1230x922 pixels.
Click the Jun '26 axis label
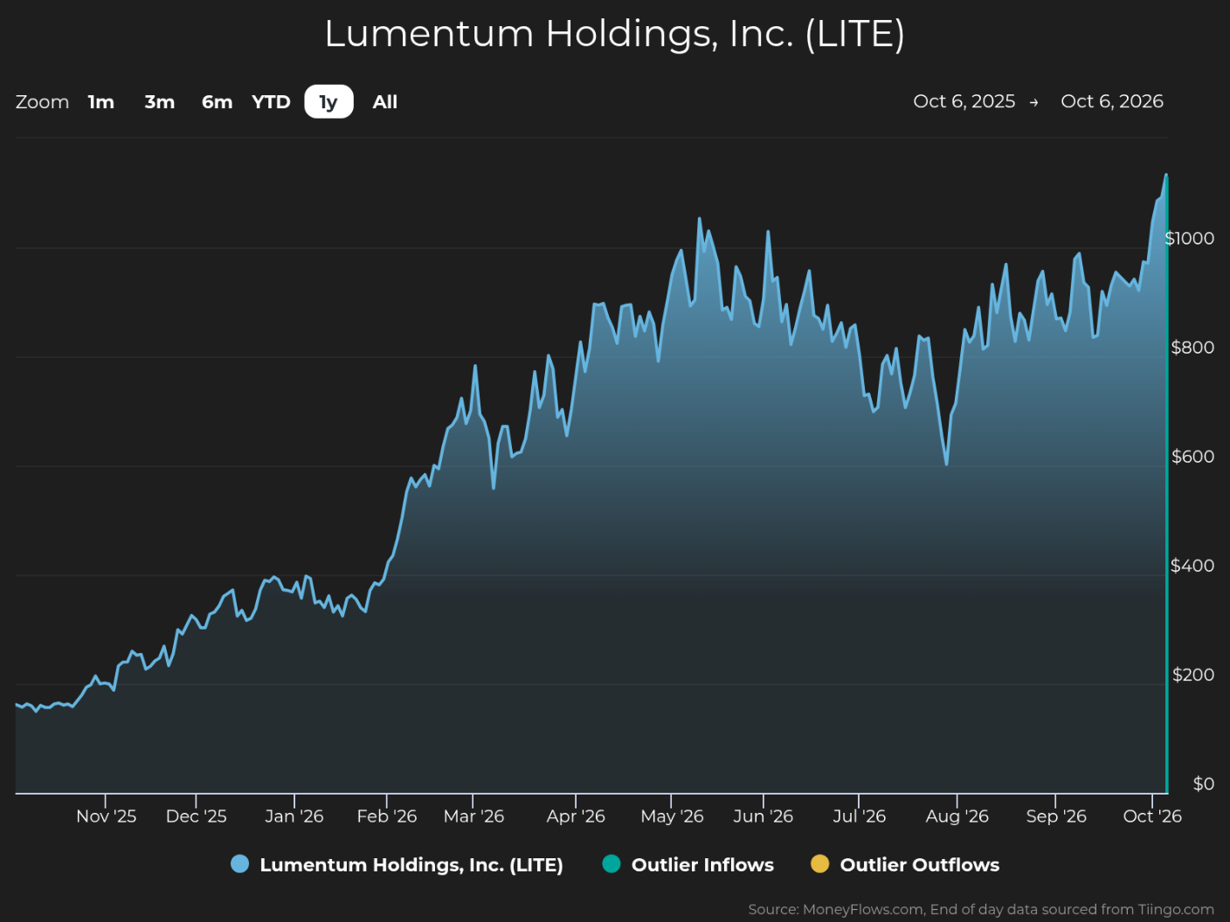[x=764, y=816]
